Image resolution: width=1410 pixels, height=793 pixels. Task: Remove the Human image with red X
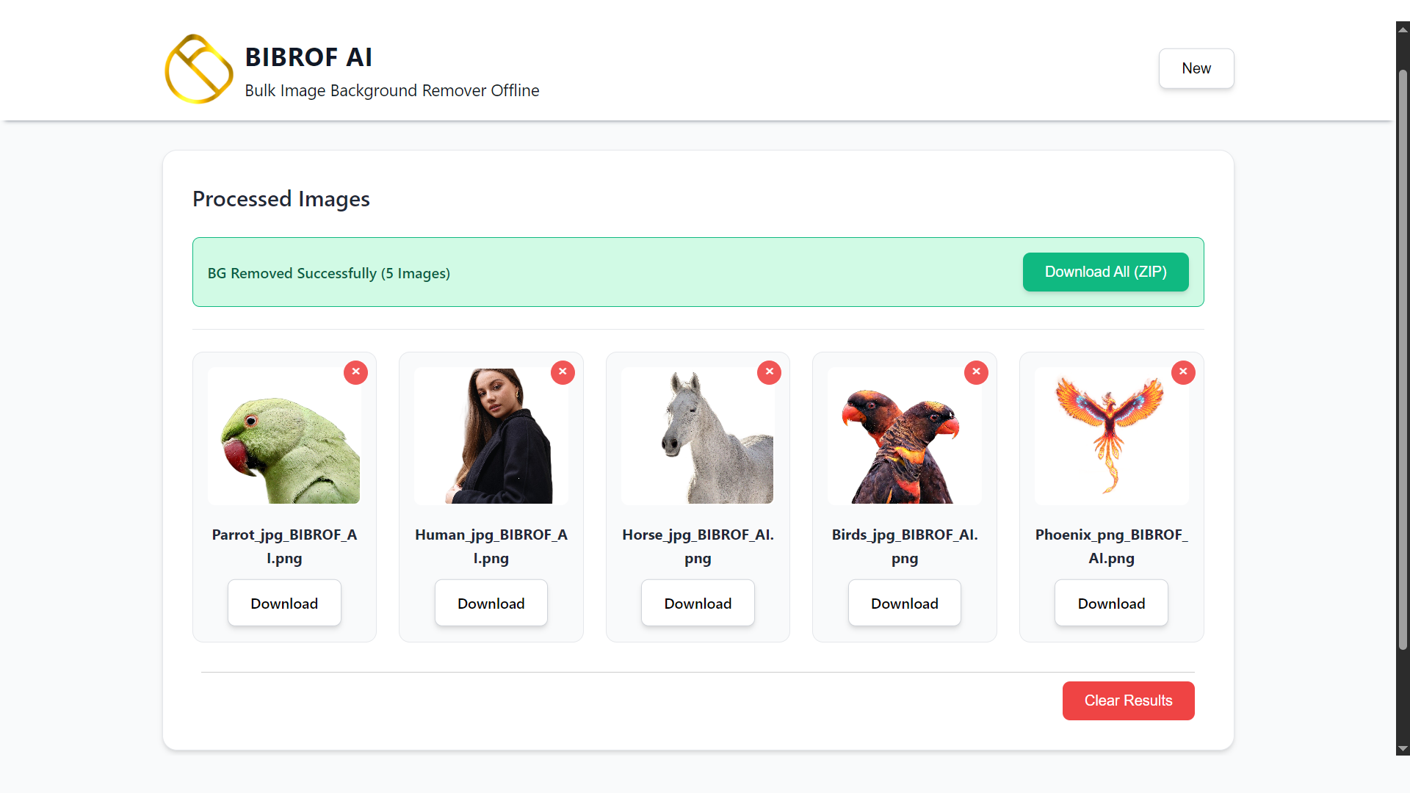tap(563, 372)
